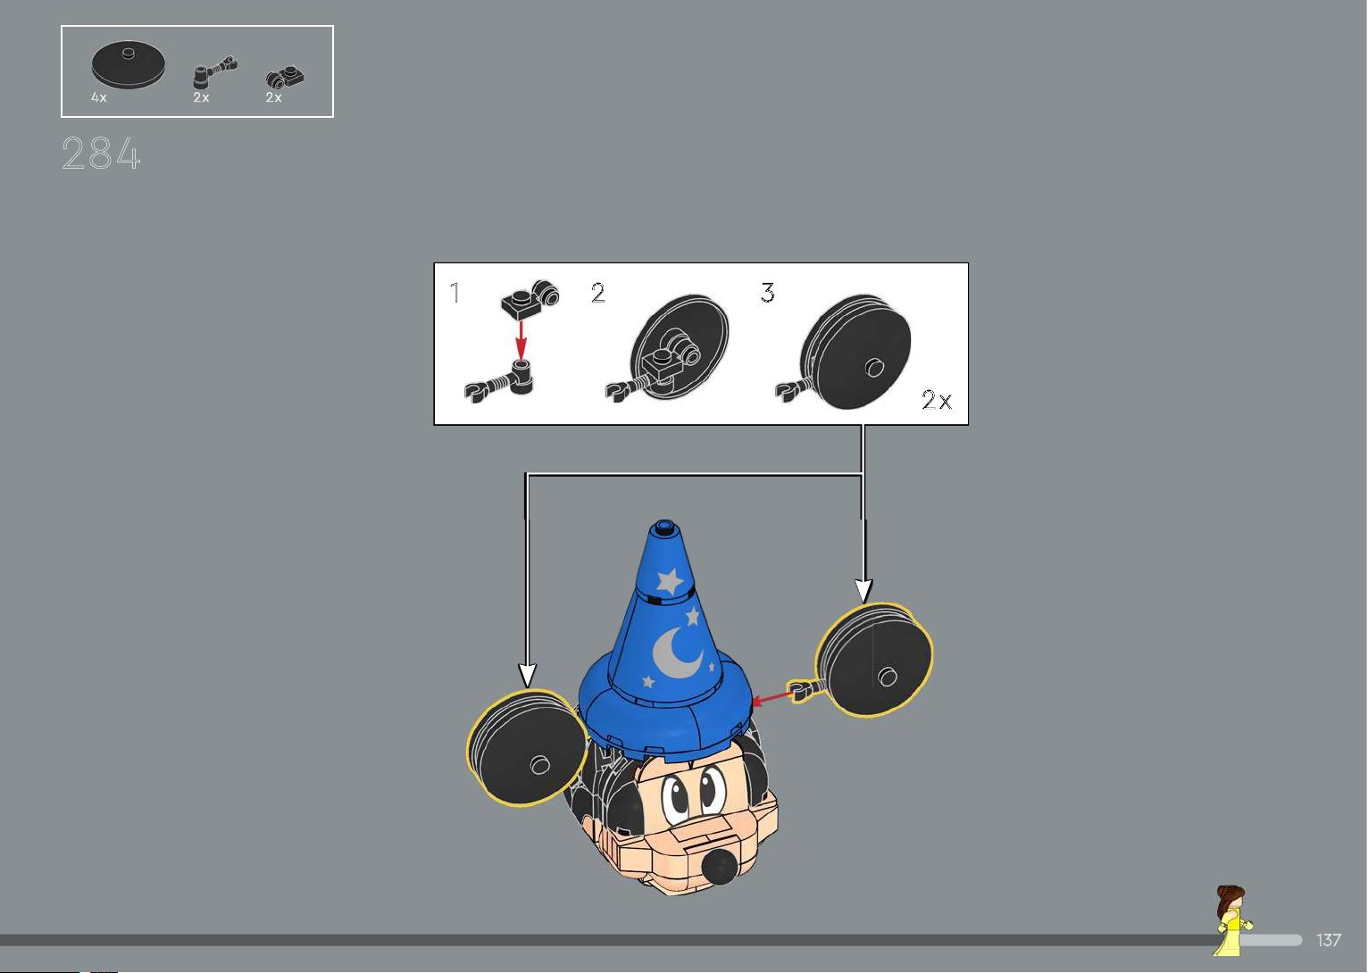Click sub-step number 3

coord(768,292)
